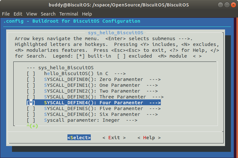Expand SYSCALL_DEFINE3 Three Paramenter submenu arrow
The width and height of the screenshot is (238, 158).
pos(158,97)
